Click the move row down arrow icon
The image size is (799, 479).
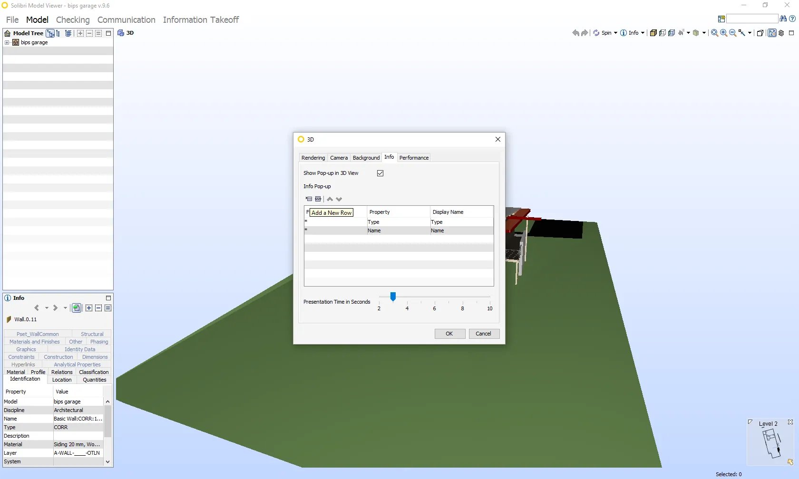tap(339, 199)
